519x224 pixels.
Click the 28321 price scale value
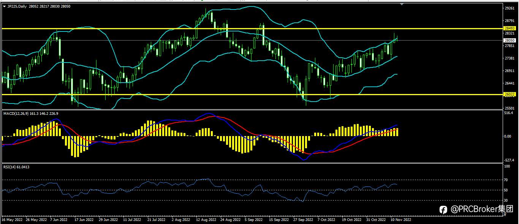[x=510, y=33]
